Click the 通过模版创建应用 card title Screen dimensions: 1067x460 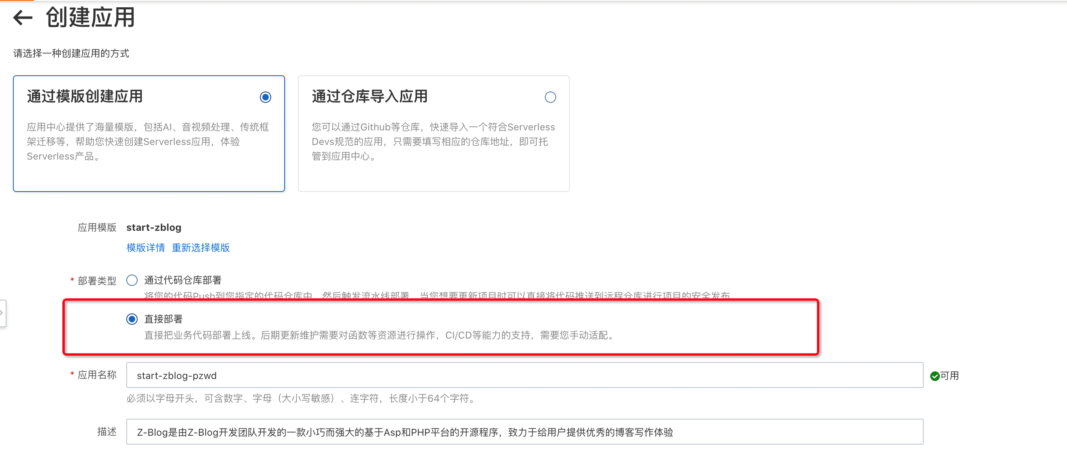[x=85, y=96]
